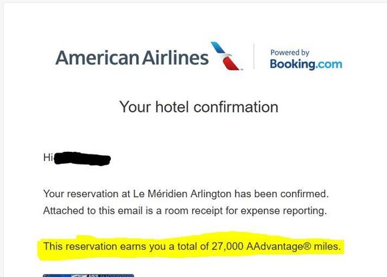The width and height of the screenshot is (387, 277).
Task: Click the vertical divider between the logos
Action: (x=254, y=56)
